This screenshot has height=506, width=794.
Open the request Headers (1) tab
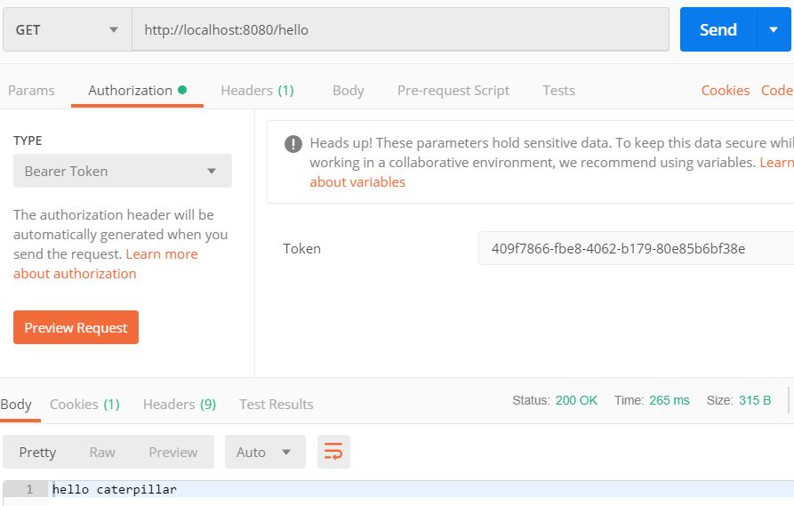click(x=257, y=90)
